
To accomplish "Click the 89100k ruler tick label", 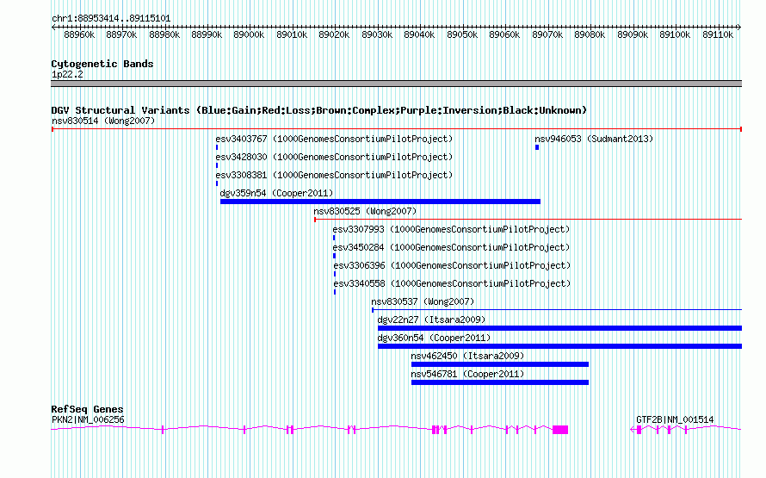I will point(675,34).
